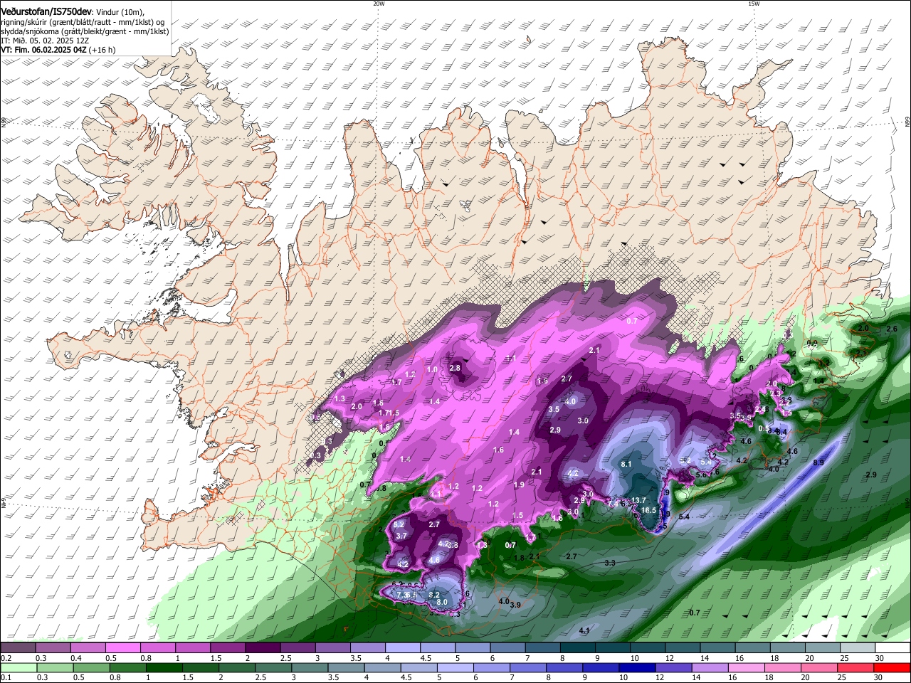The width and height of the screenshot is (911, 683).
Task: Pick the dark mauve 0.2 swatch, upper scale
Action: (18, 648)
